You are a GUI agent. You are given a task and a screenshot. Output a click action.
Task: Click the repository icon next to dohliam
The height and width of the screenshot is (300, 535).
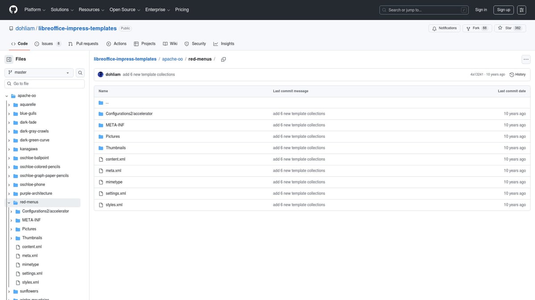point(11,28)
